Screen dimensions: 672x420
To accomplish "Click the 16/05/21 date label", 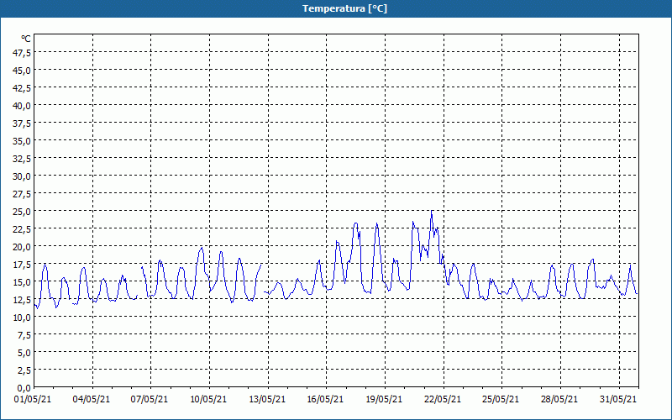I will (x=325, y=399).
